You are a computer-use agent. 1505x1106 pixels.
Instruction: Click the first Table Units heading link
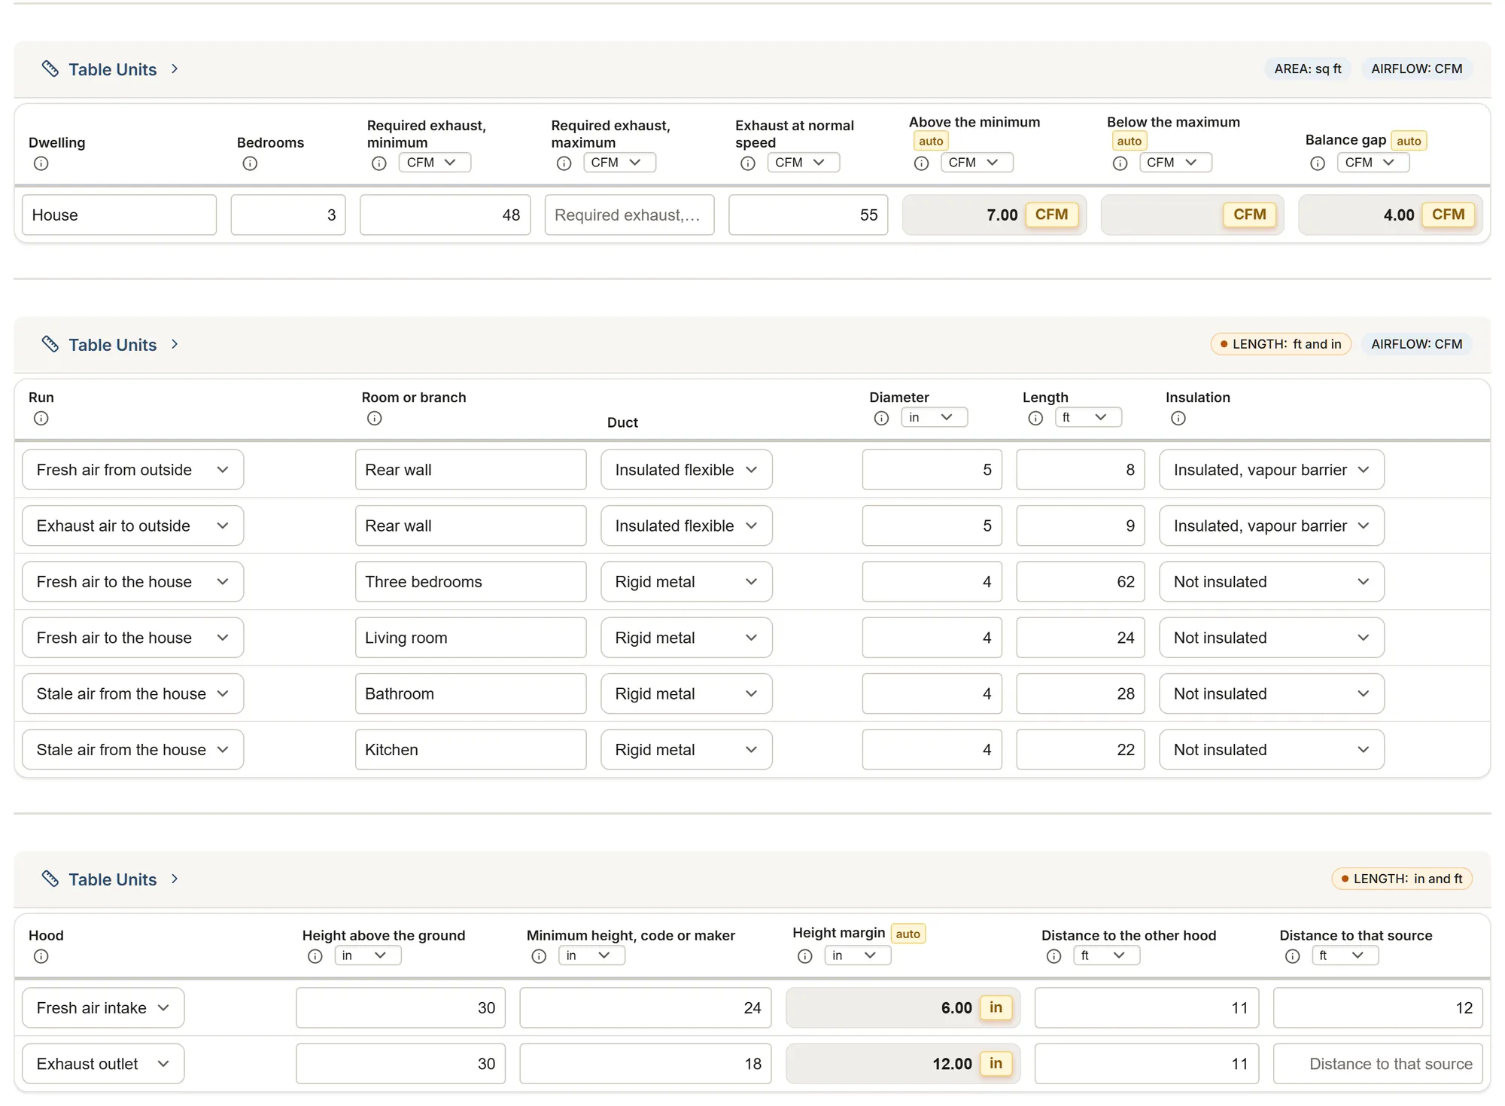[113, 69]
